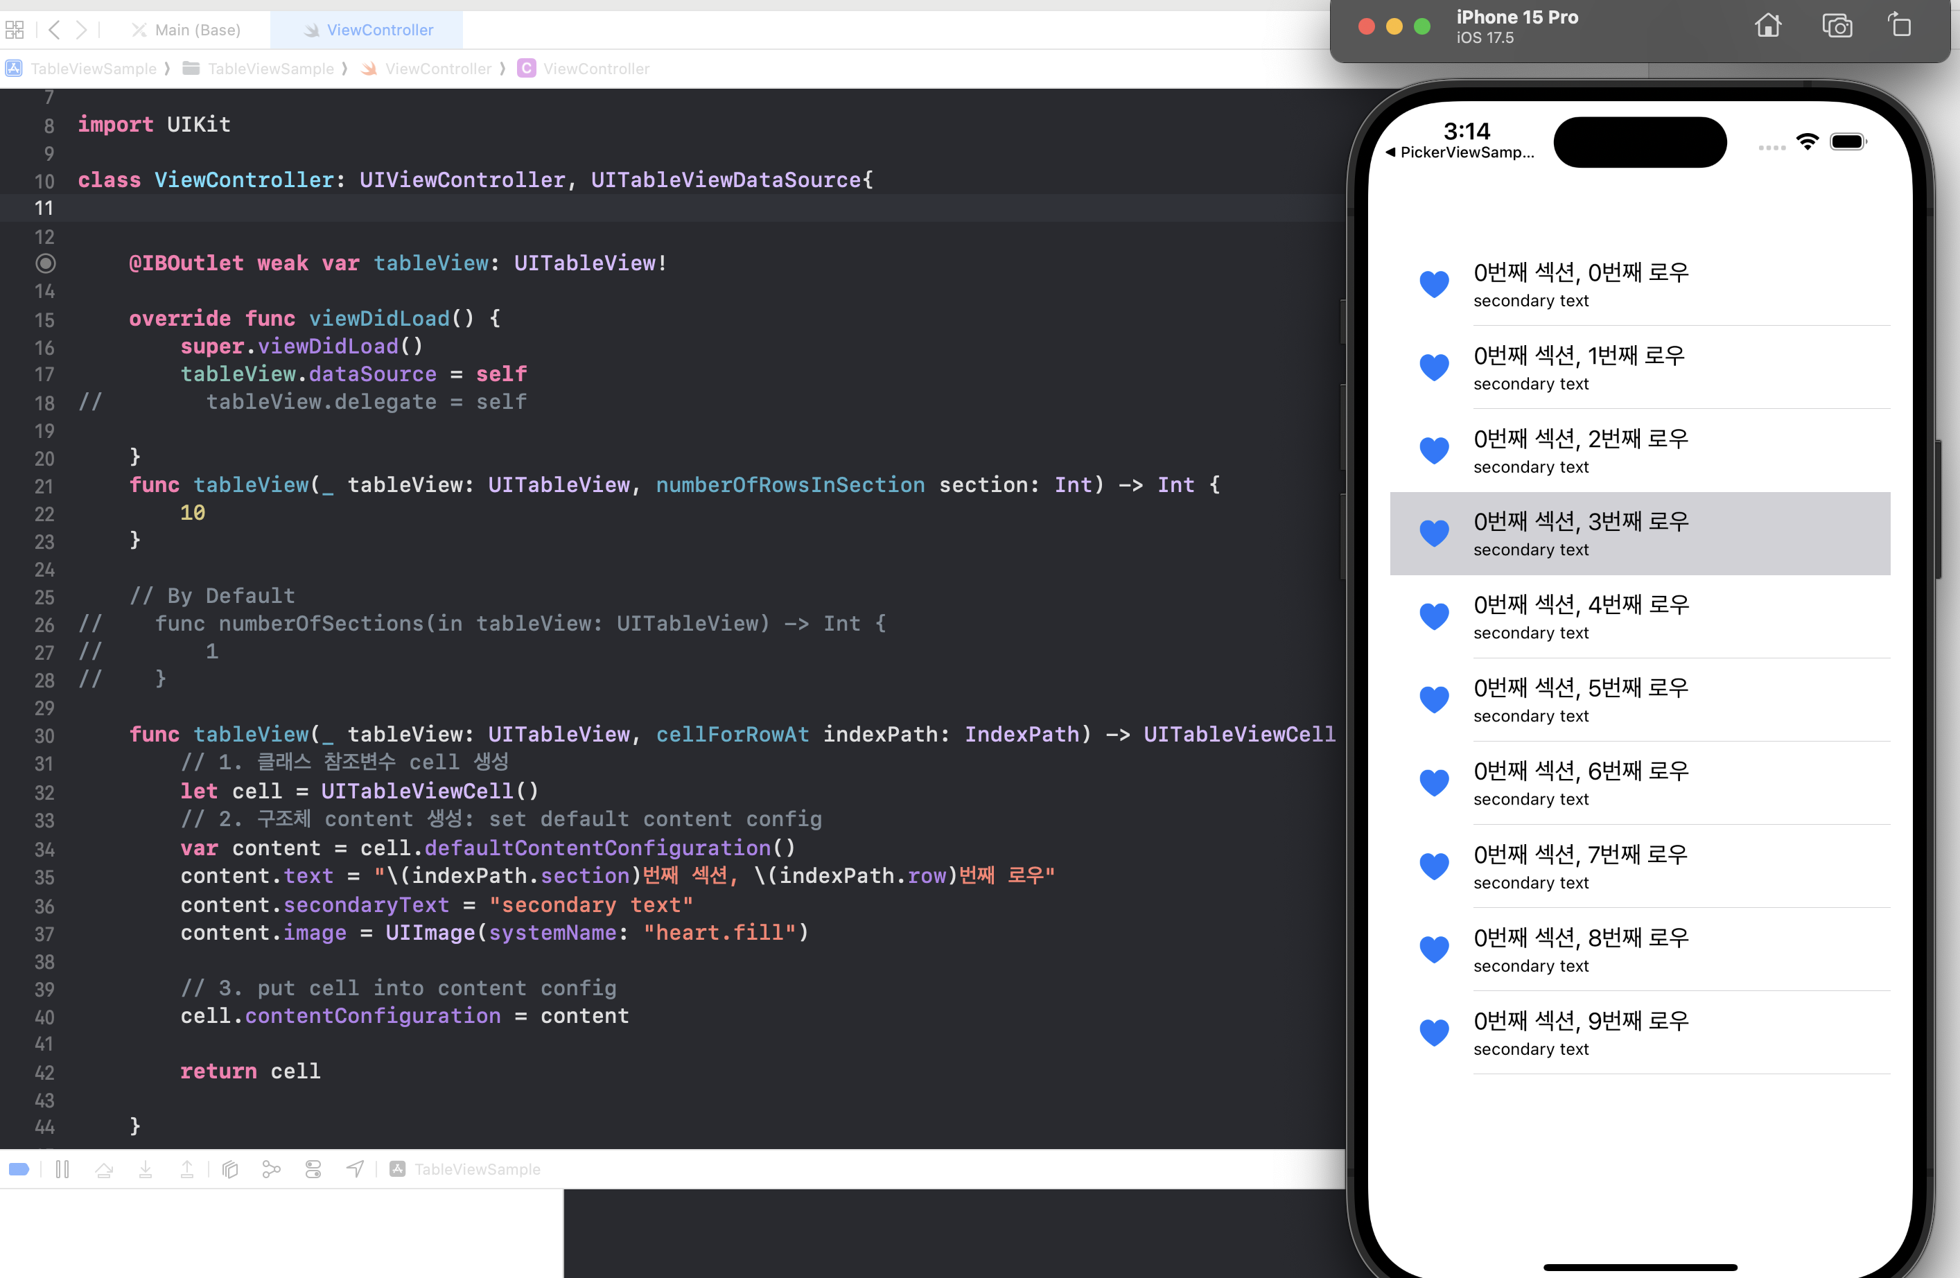
Task: Take a simulator screenshot
Action: click(x=1837, y=26)
